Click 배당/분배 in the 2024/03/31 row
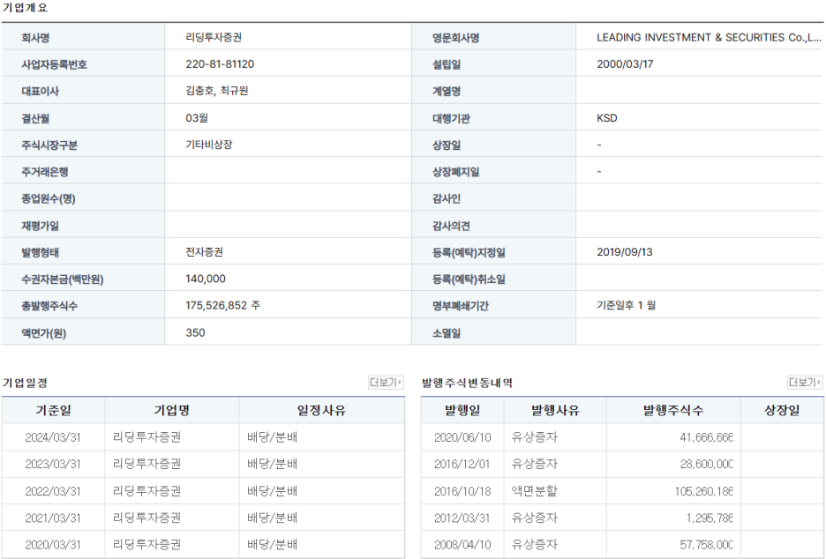Viewport: 826px width, 559px height. [273, 437]
